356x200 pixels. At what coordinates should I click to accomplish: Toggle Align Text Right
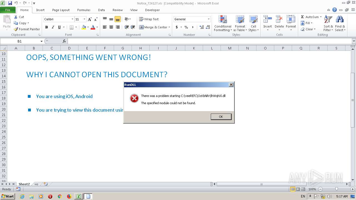click(118, 27)
